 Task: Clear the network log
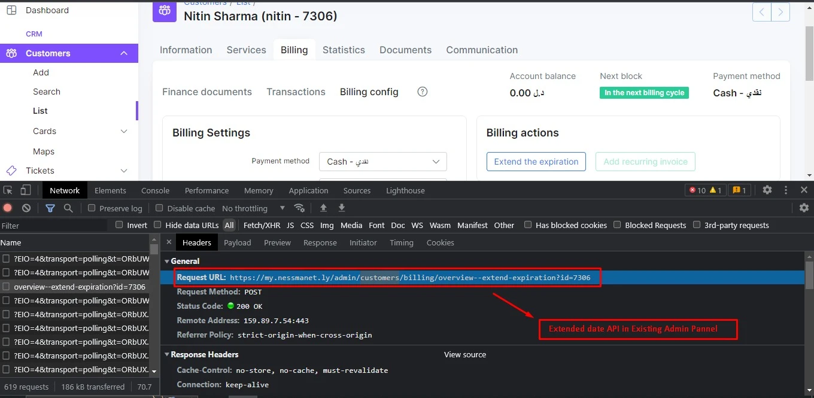point(26,208)
